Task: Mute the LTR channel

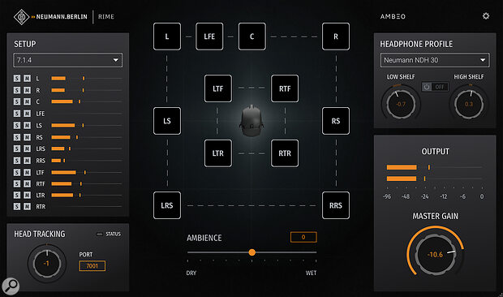Action: tap(28, 195)
